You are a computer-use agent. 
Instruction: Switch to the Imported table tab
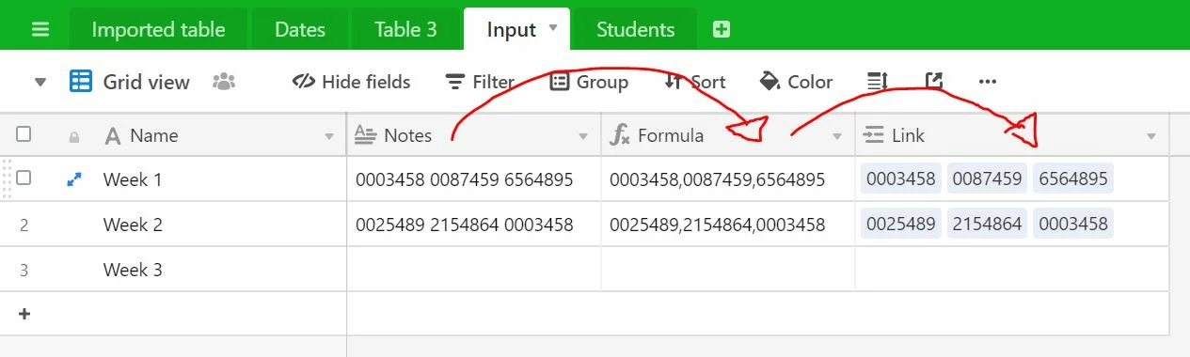pos(158,29)
